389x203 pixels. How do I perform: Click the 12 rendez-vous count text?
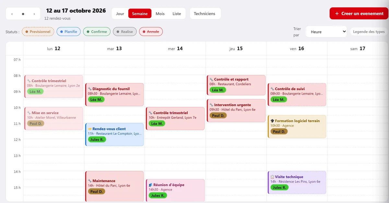pos(57,18)
